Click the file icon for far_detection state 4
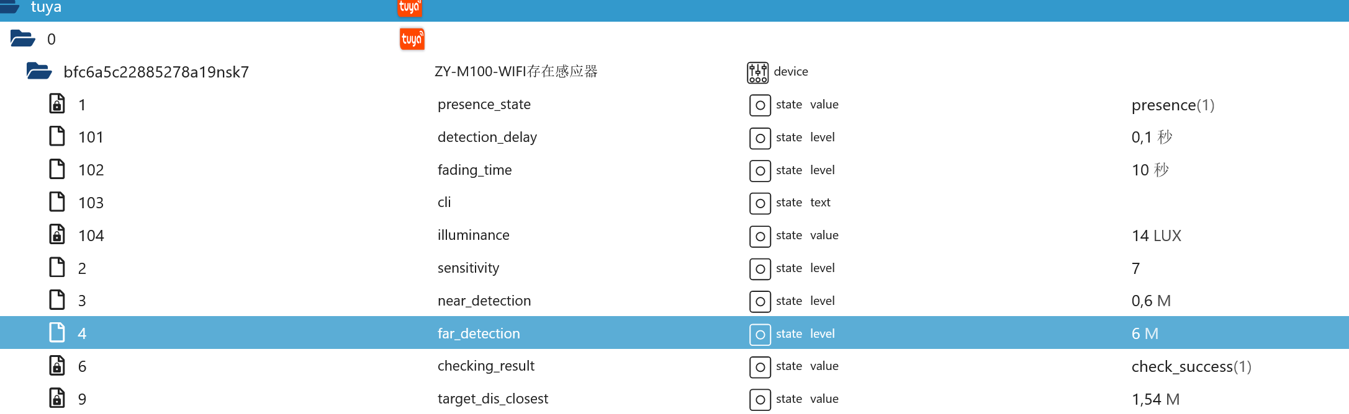Viewport: 1349px width, 414px height. 57,333
